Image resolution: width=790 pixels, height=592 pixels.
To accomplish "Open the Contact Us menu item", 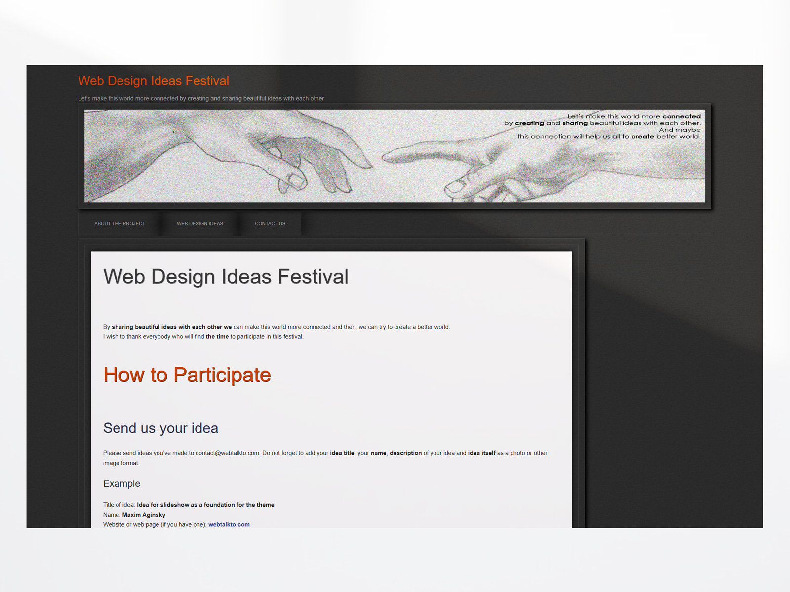I will [x=270, y=224].
